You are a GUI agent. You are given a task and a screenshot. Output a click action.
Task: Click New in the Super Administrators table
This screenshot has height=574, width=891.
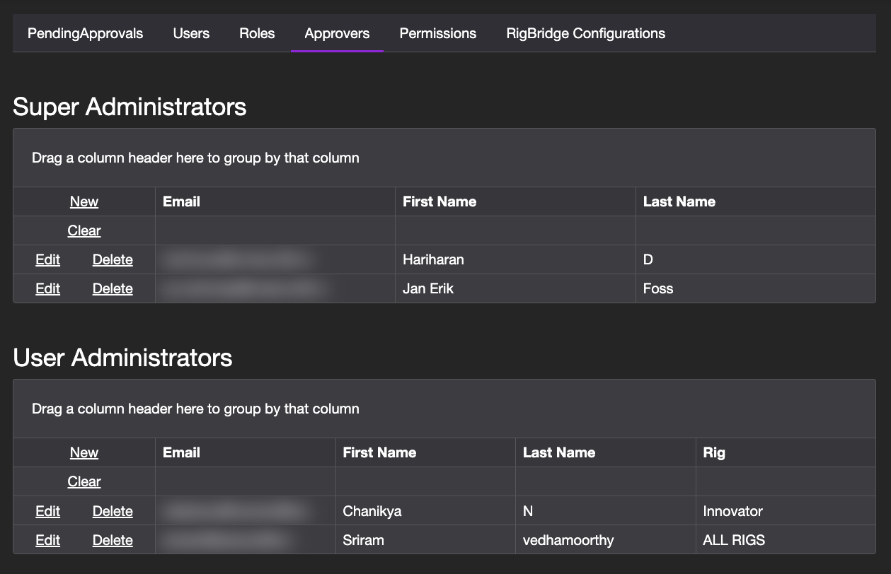coord(84,201)
